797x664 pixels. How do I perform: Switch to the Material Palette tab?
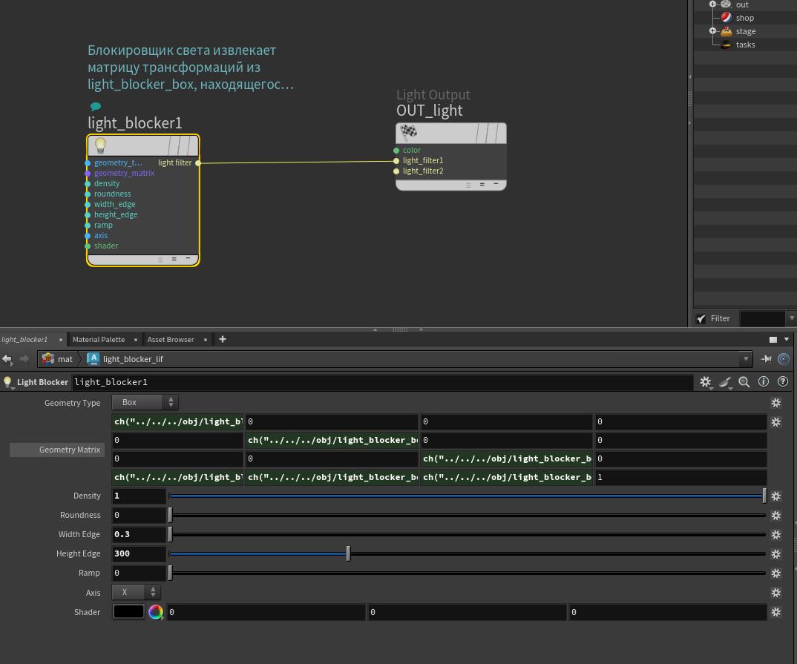tap(99, 339)
